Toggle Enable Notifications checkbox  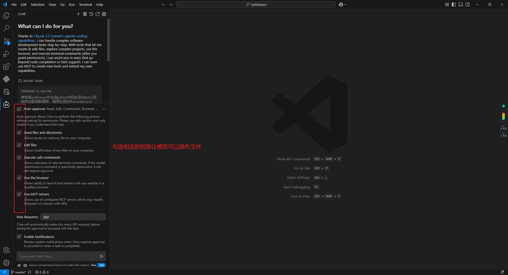point(19,236)
